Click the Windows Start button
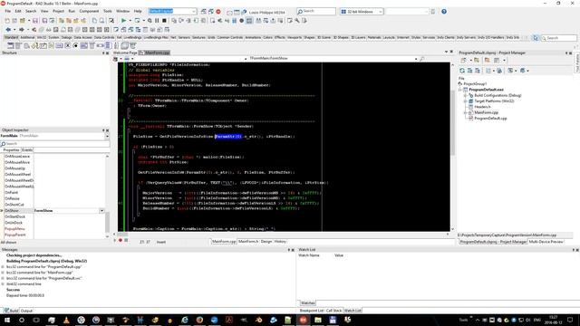Image resolution: width=580 pixels, height=326 pixels. click(7, 320)
